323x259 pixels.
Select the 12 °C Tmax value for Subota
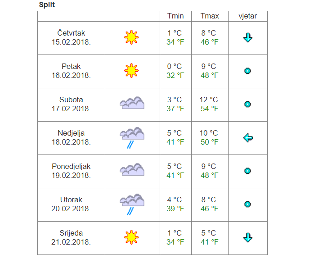(209, 100)
